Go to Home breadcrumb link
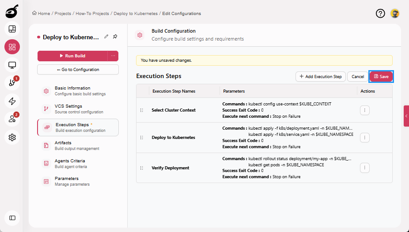This screenshot has width=409, height=232. point(44,14)
